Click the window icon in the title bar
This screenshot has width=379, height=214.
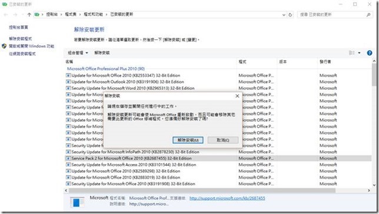pyautogui.click(x=4, y=4)
